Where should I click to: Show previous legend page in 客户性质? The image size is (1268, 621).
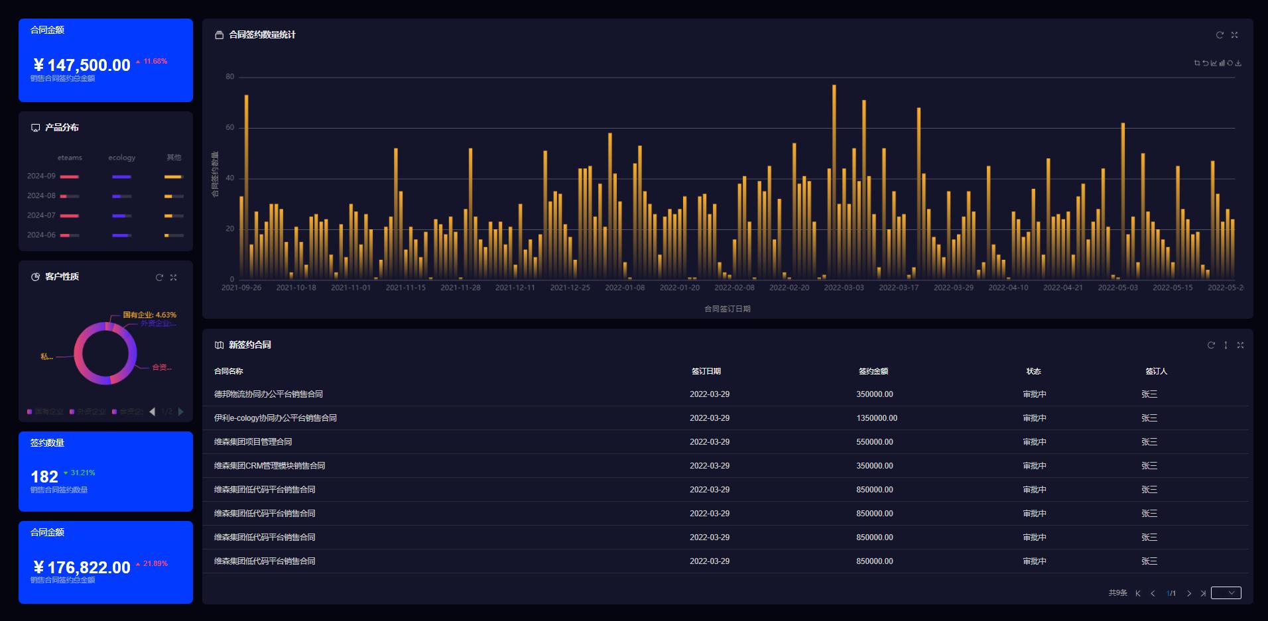point(153,412)
